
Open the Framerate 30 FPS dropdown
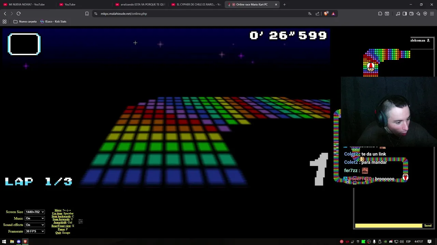tap(35, 231)
